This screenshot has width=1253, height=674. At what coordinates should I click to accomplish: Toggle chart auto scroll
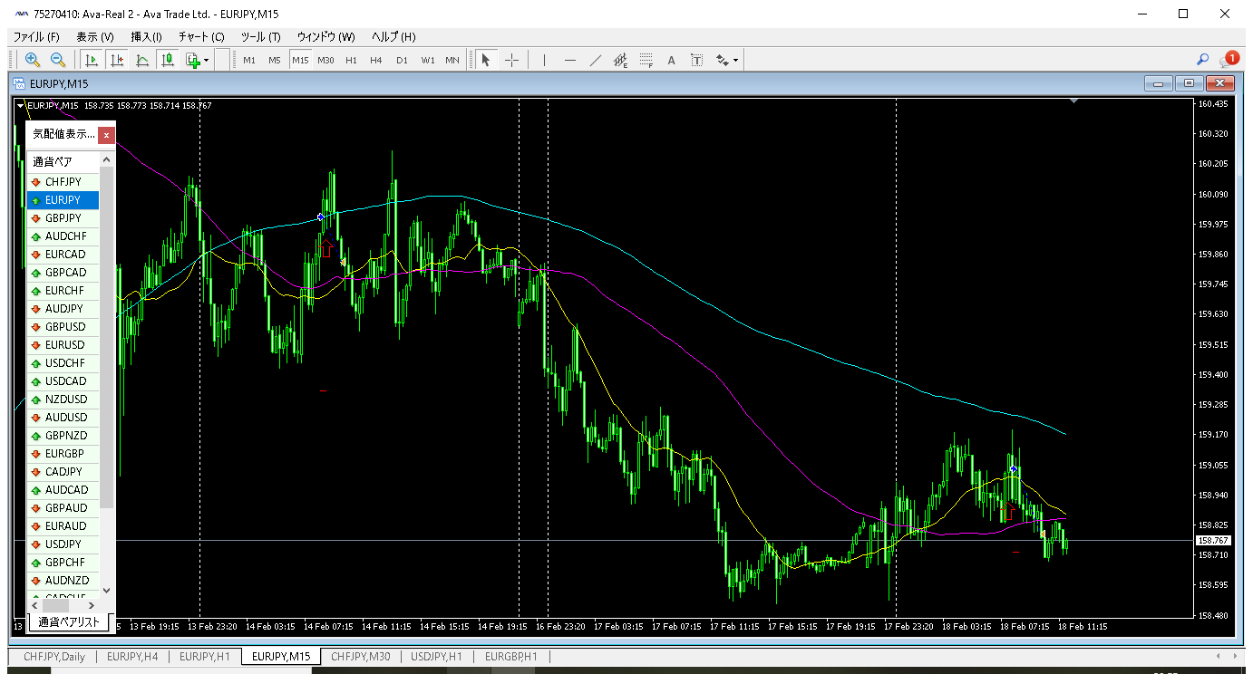coord(92,60)
